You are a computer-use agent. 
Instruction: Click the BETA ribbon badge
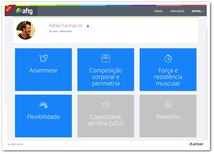[9, 9]
